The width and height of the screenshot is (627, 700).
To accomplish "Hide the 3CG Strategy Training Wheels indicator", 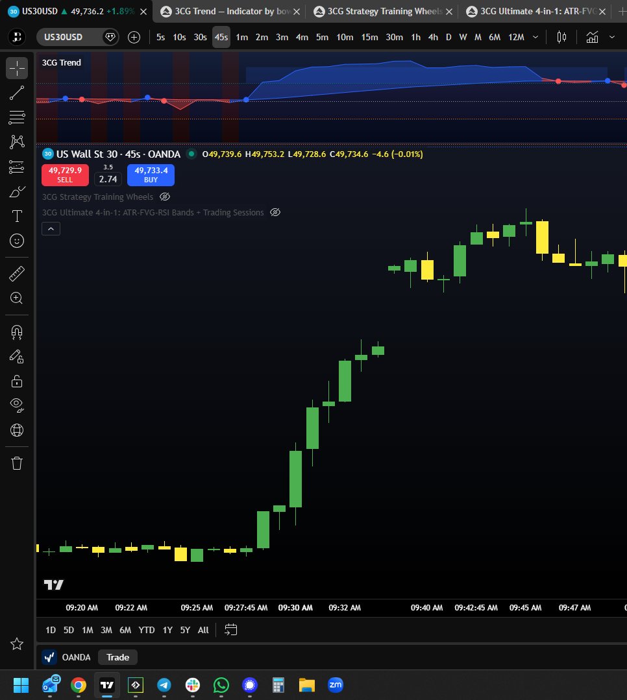I will coord(165,197).
